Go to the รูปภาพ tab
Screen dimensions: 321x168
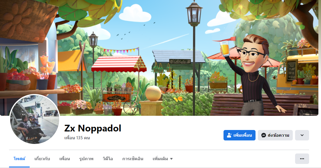86,159
